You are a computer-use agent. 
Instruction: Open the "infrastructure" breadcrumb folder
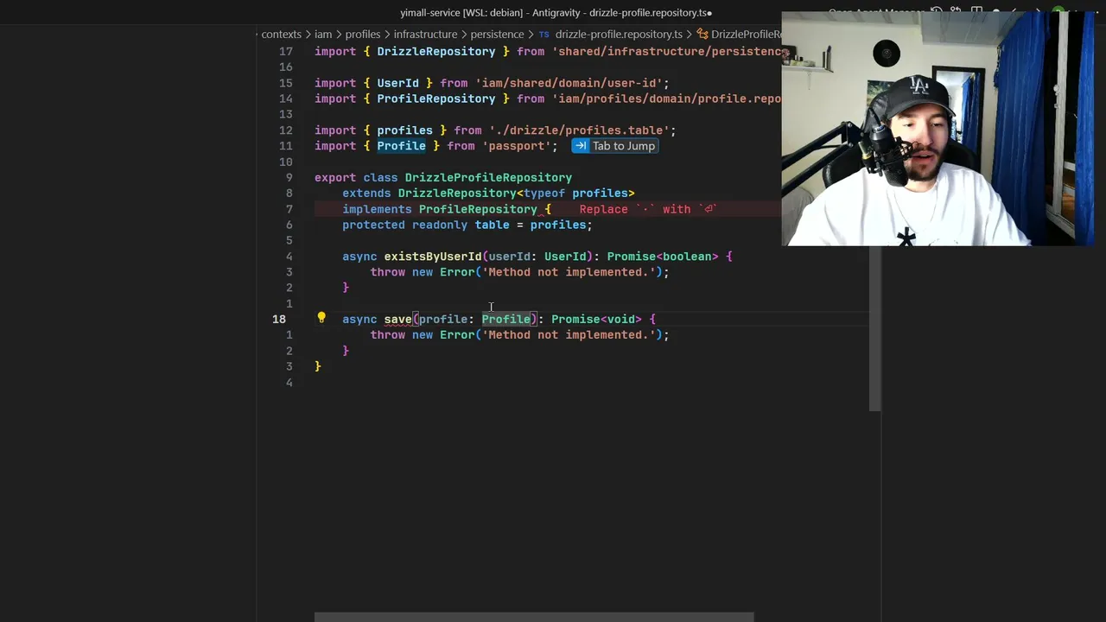[x=425, y=35]
